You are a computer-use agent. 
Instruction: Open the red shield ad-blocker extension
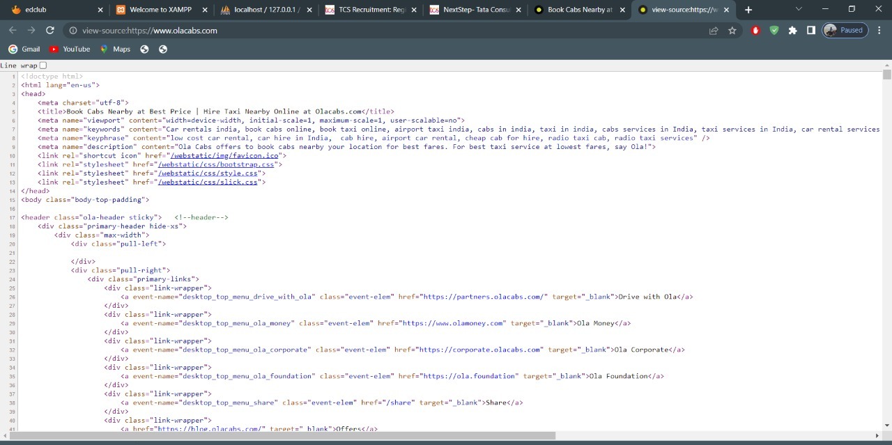coord(755,31)
